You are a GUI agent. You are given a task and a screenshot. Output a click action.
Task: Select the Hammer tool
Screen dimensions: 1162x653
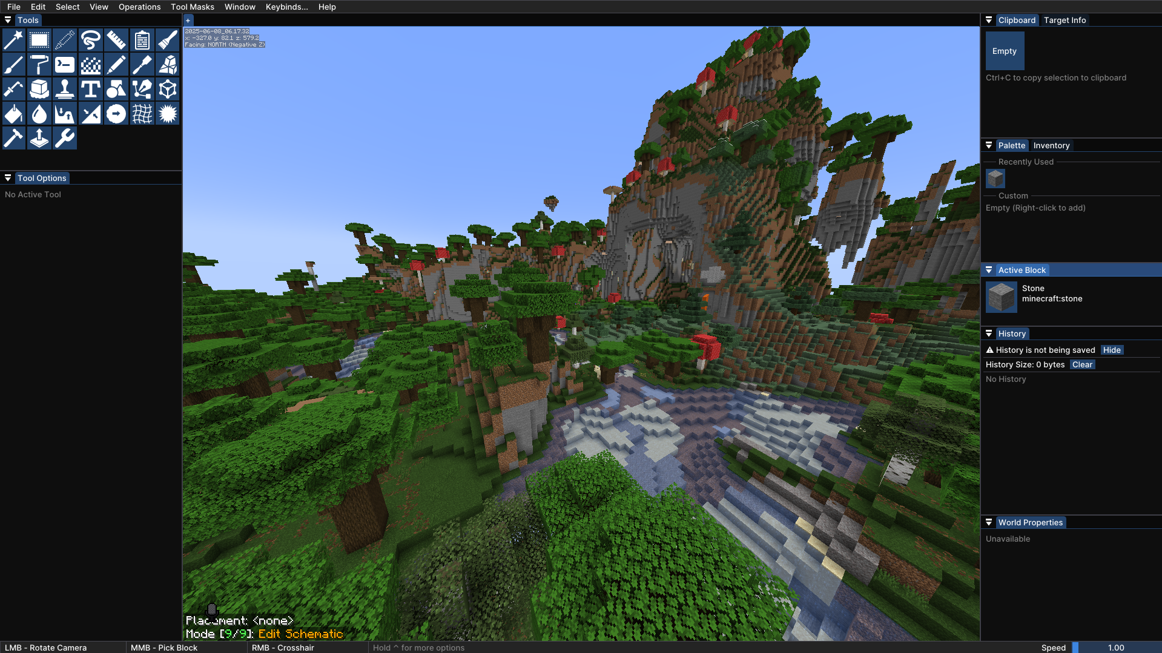click(x=14, y=138)
